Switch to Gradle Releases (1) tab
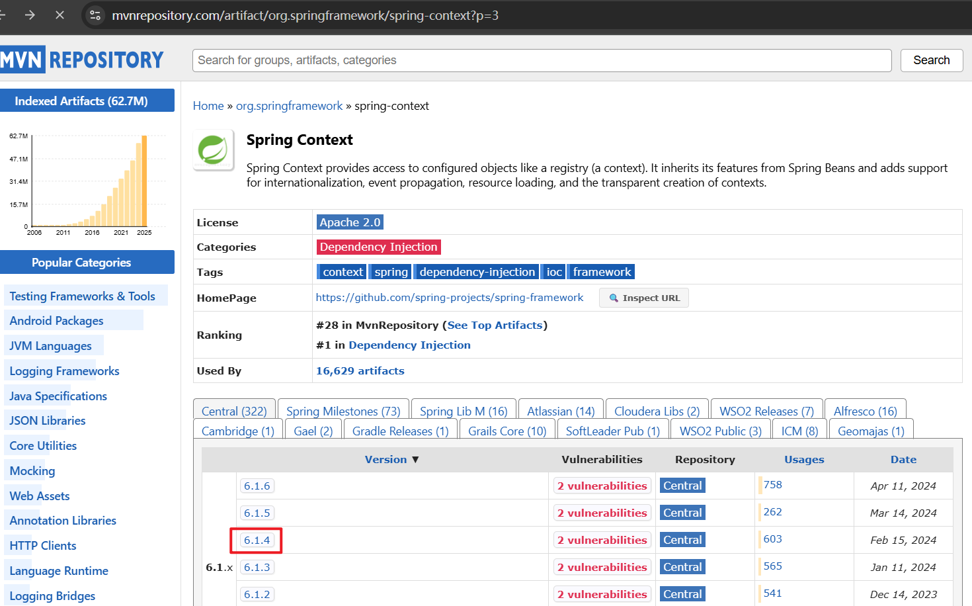 coord(400,431)
